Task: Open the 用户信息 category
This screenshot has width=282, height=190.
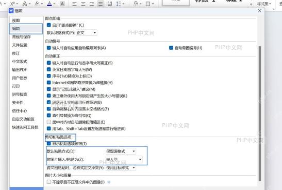Action: pos(20,78)
